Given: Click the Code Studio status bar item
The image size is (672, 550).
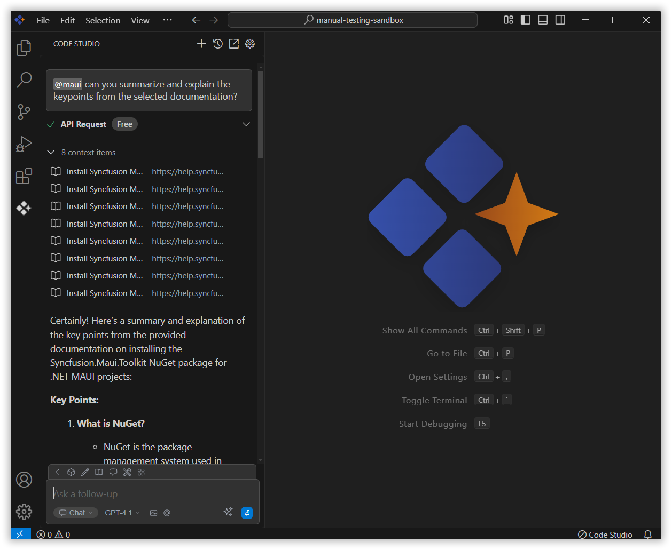Looking at the screenshot, I should click(x=605, y=535).
